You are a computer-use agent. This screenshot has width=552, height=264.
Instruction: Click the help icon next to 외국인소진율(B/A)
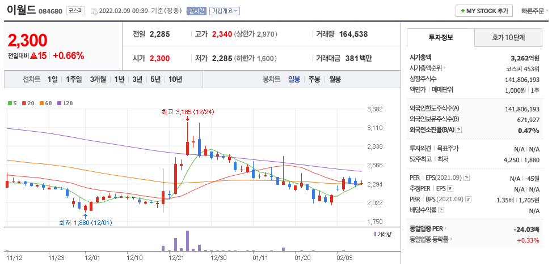[459, 130]
